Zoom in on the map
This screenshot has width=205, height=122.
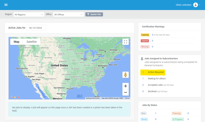(x=125, y=86)
